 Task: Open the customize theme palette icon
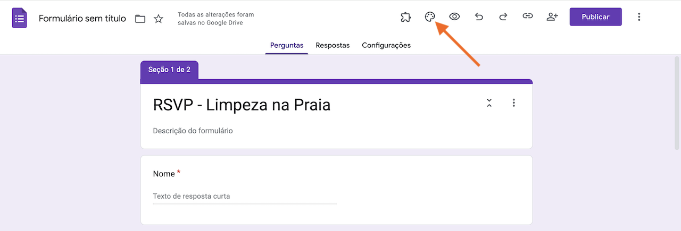click(x=430, y=17)
